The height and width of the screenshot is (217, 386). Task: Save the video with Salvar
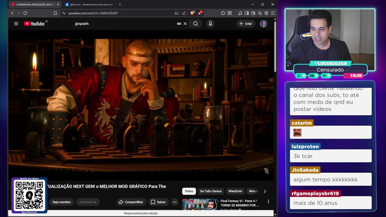click(x=158, y=202)
